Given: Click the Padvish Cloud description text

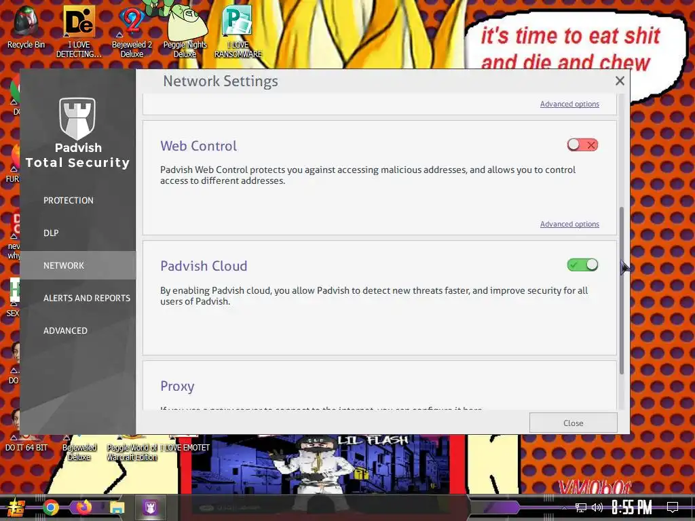Looking at the screenshot, I should tap(374, 296).
